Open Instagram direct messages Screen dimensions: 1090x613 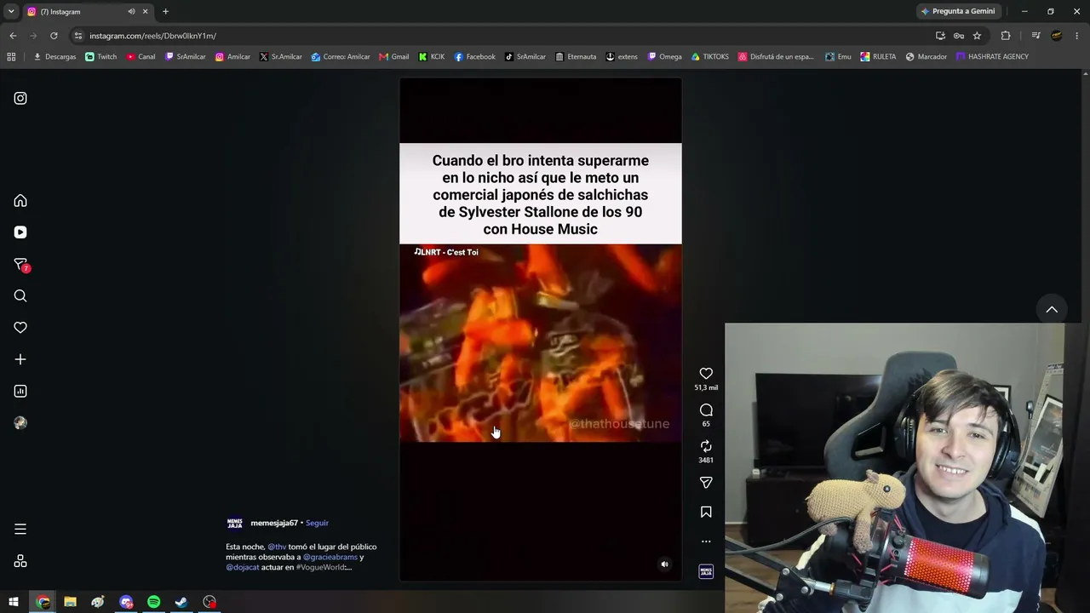coord(20,265)
